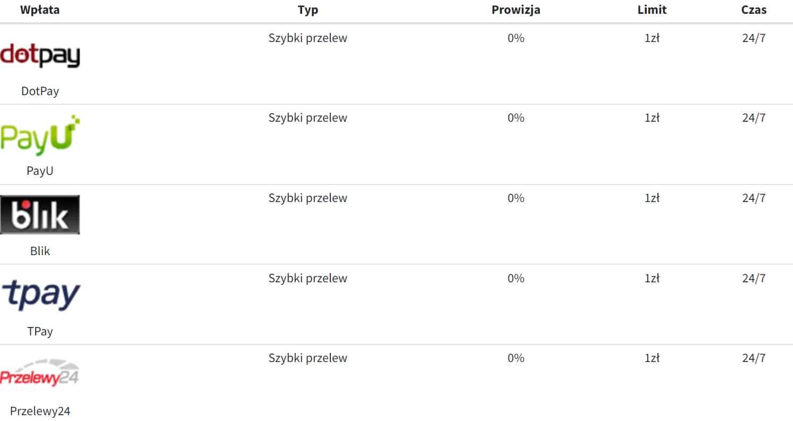Click the 24/7 time in TPay row
The image size is (793, 421).
(x=754, y=278)
